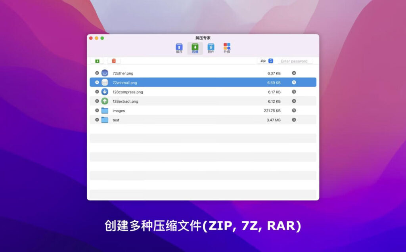
Task: Remove the images folder with its X button
Action: pyautogui.click(x=96, y=111)
